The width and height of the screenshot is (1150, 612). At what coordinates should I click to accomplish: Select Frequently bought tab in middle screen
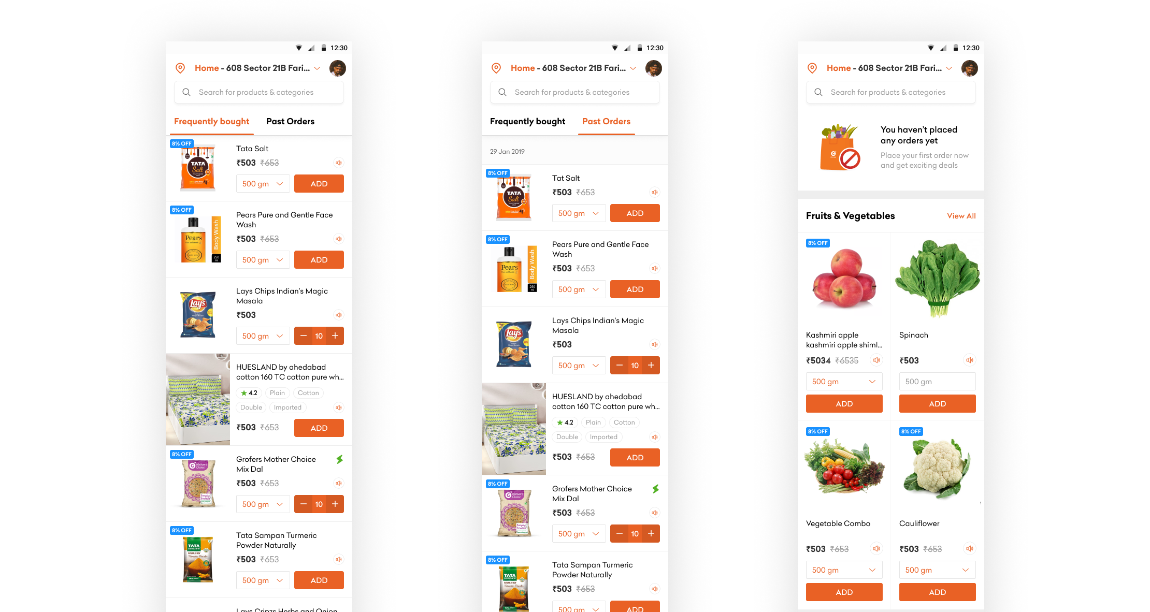tap(527, 121)
